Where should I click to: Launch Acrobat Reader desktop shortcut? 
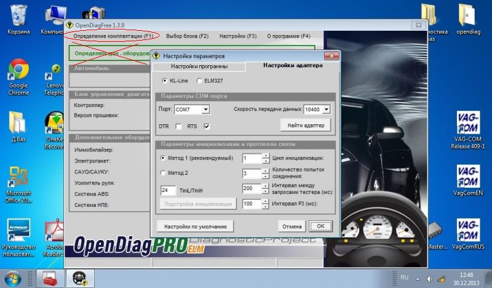point(54,238)
